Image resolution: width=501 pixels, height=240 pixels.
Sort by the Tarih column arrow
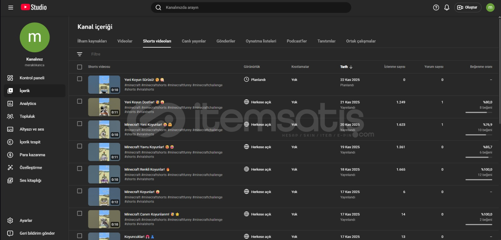351,67
